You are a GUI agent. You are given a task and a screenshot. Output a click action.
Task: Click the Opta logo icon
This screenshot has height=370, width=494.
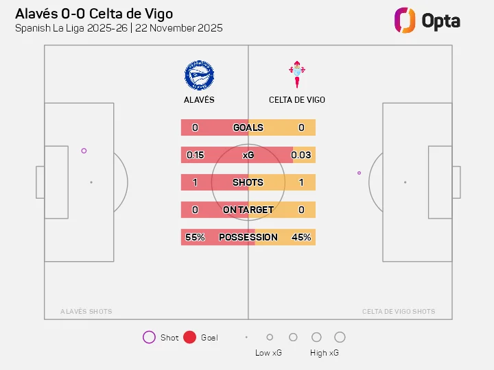pos(405,20)
